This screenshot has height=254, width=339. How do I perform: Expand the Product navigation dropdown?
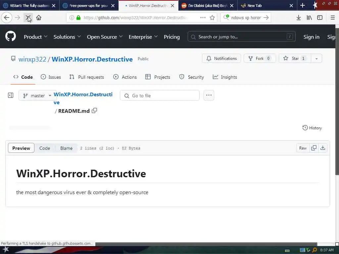pyautogui.click(x=35, y=37)
